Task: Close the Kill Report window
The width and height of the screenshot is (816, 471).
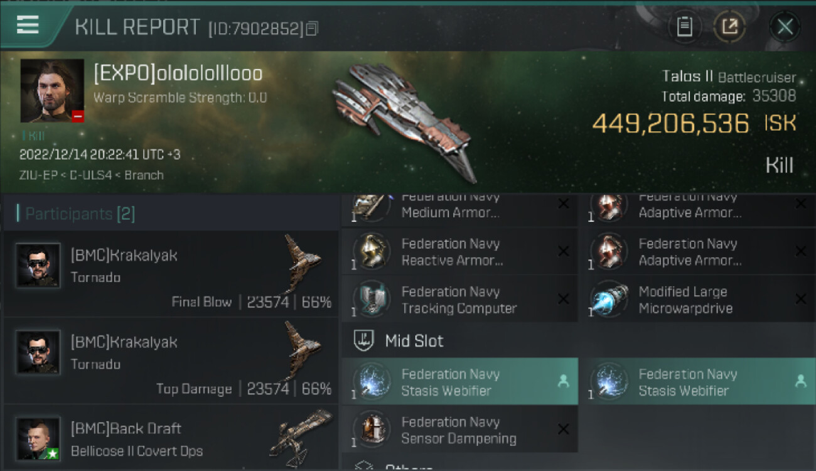Action: coord(785,26)
